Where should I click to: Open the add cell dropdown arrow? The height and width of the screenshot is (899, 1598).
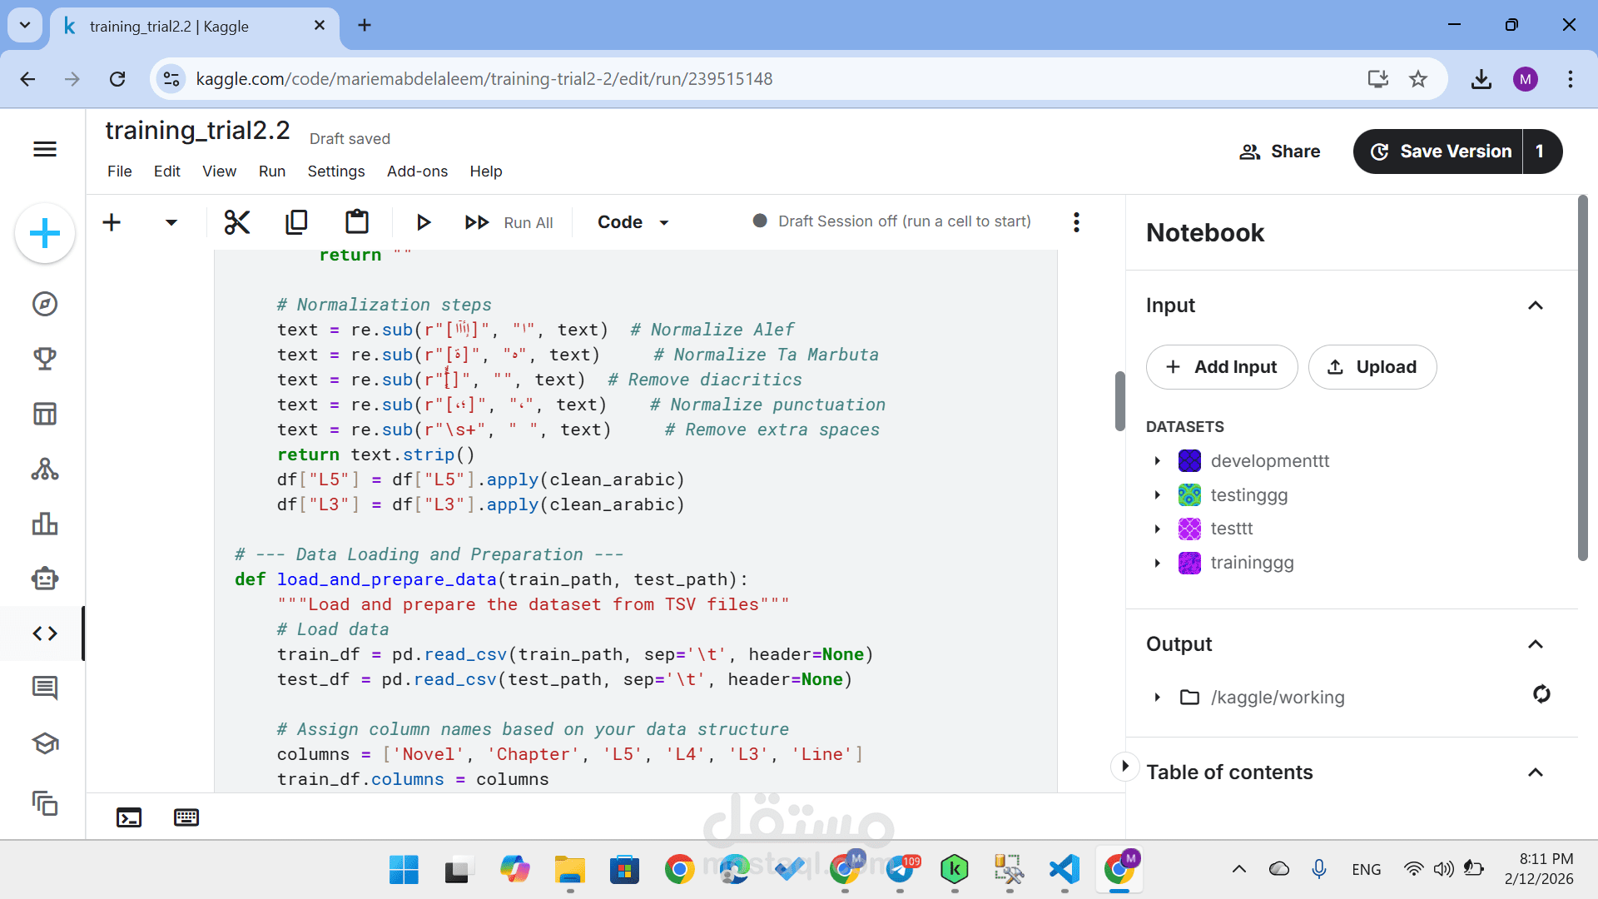click(x=171, y=222)
